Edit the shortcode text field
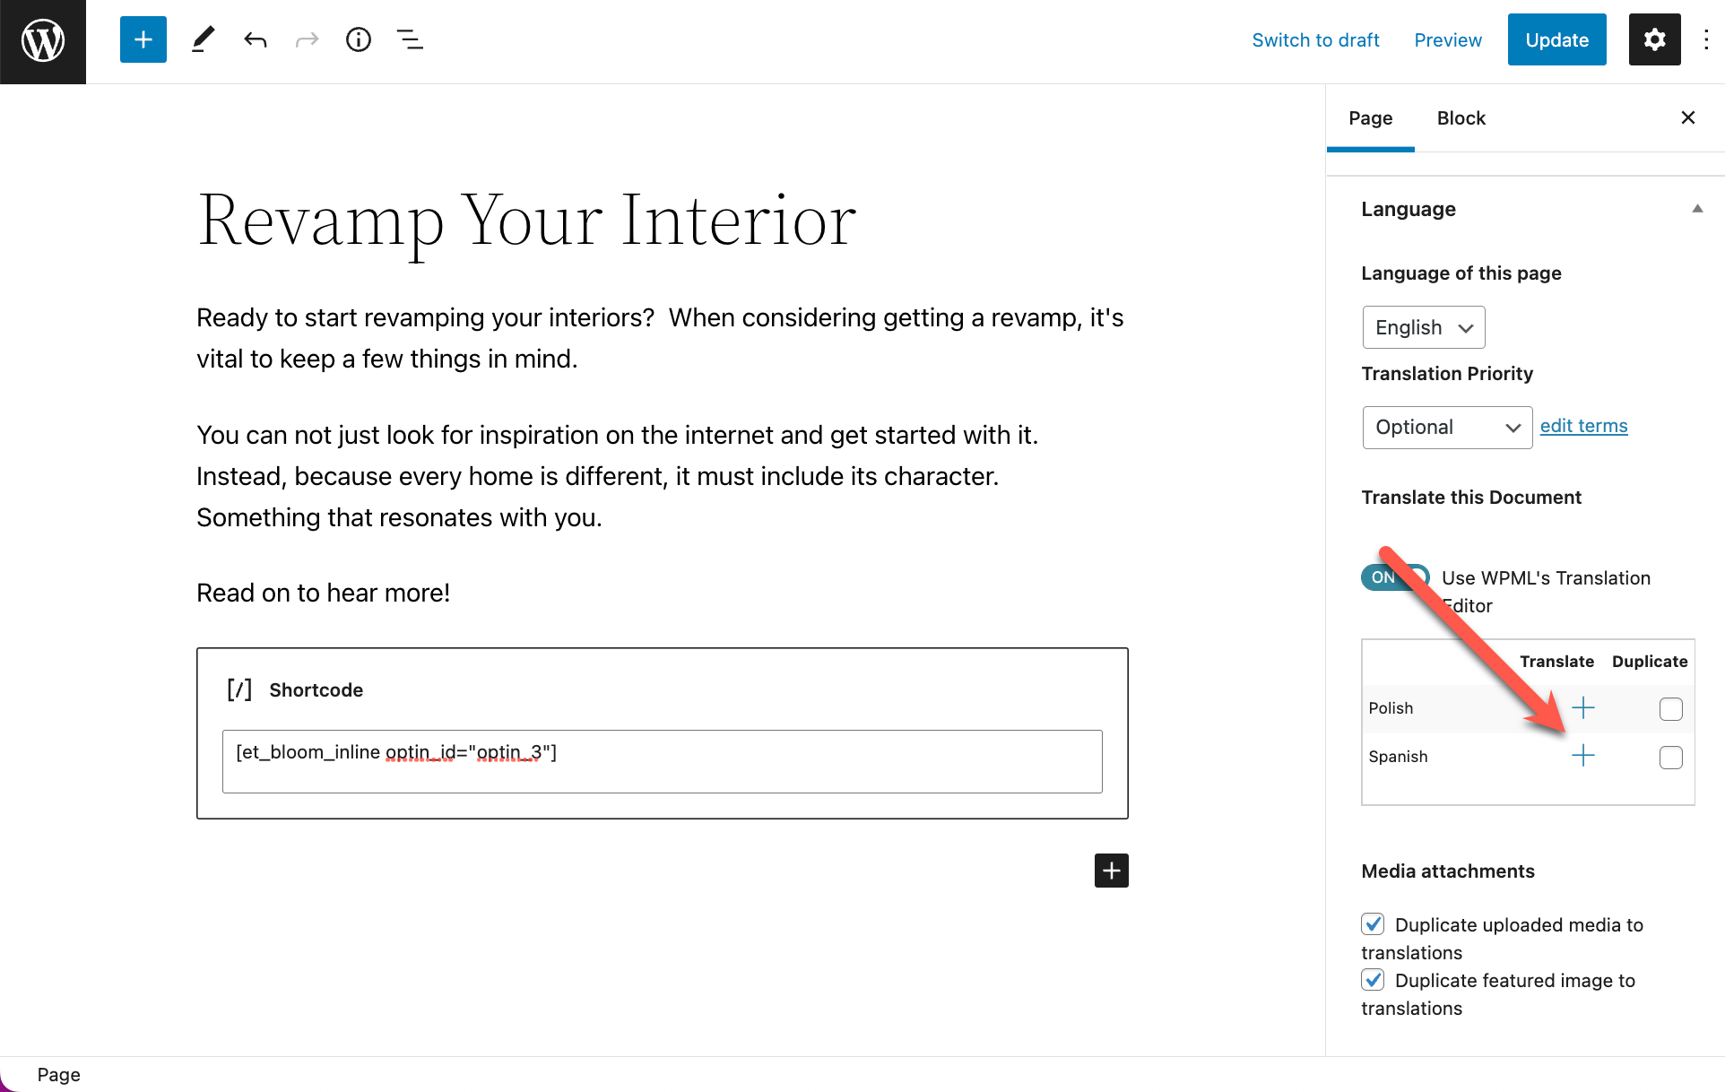This screenshot has height=1092, width=1725. tap(662, 761)
